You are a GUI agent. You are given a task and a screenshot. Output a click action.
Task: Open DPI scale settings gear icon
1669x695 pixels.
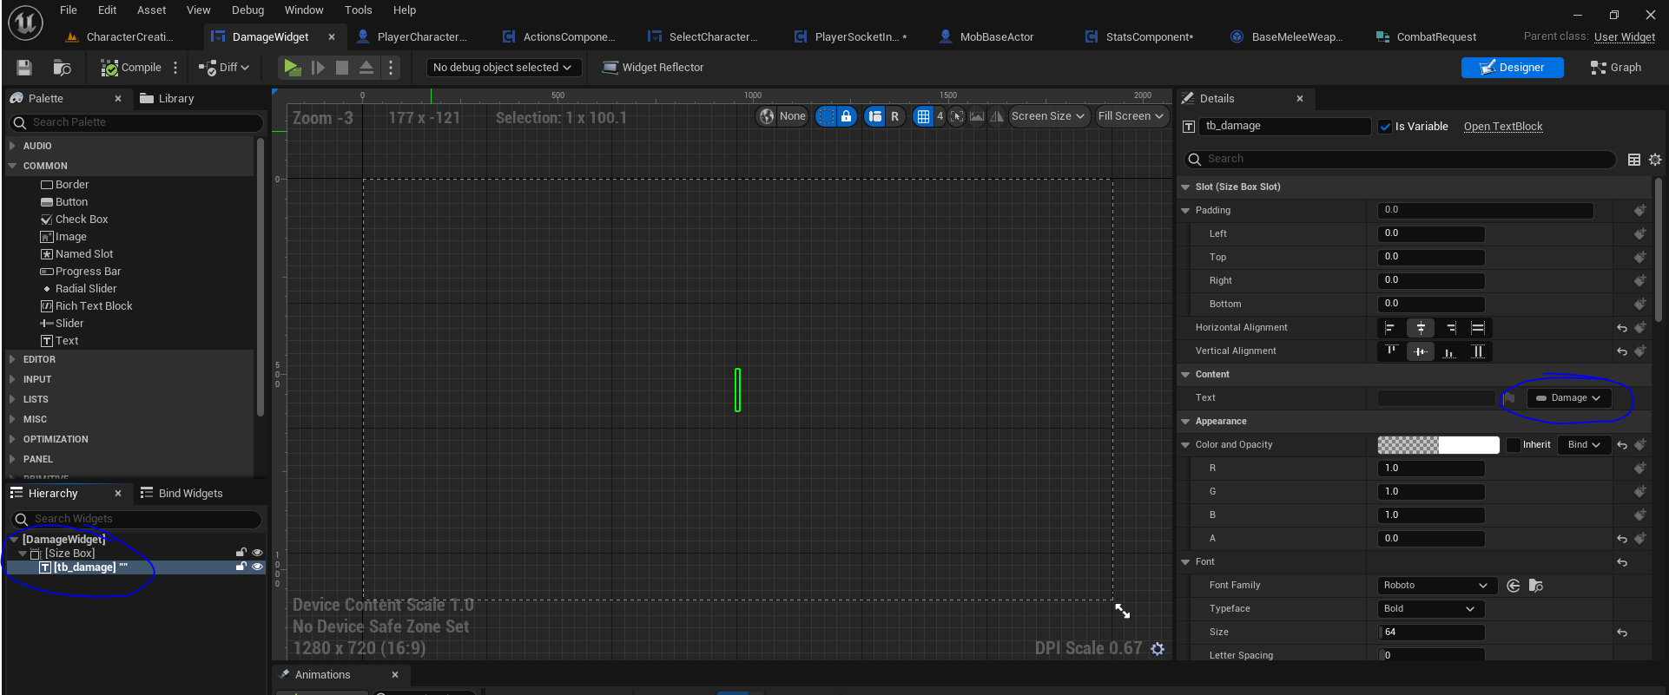(1158, 649)
